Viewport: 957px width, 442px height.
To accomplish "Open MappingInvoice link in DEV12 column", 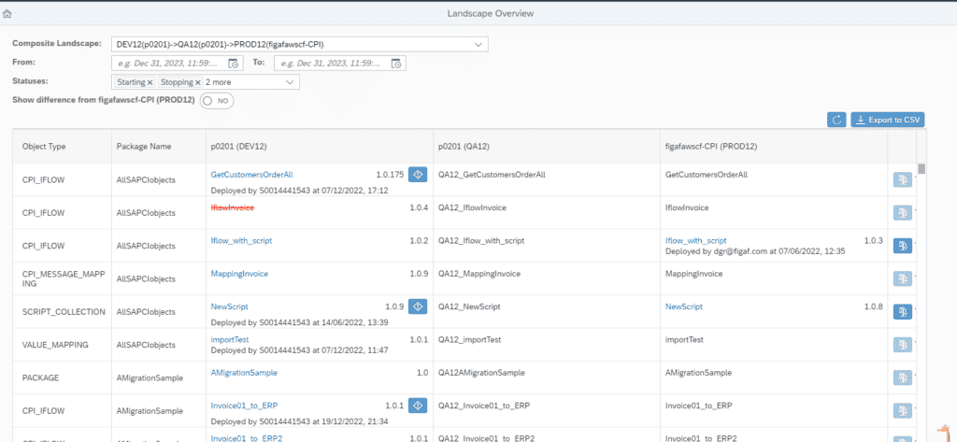I will (239, 274).
